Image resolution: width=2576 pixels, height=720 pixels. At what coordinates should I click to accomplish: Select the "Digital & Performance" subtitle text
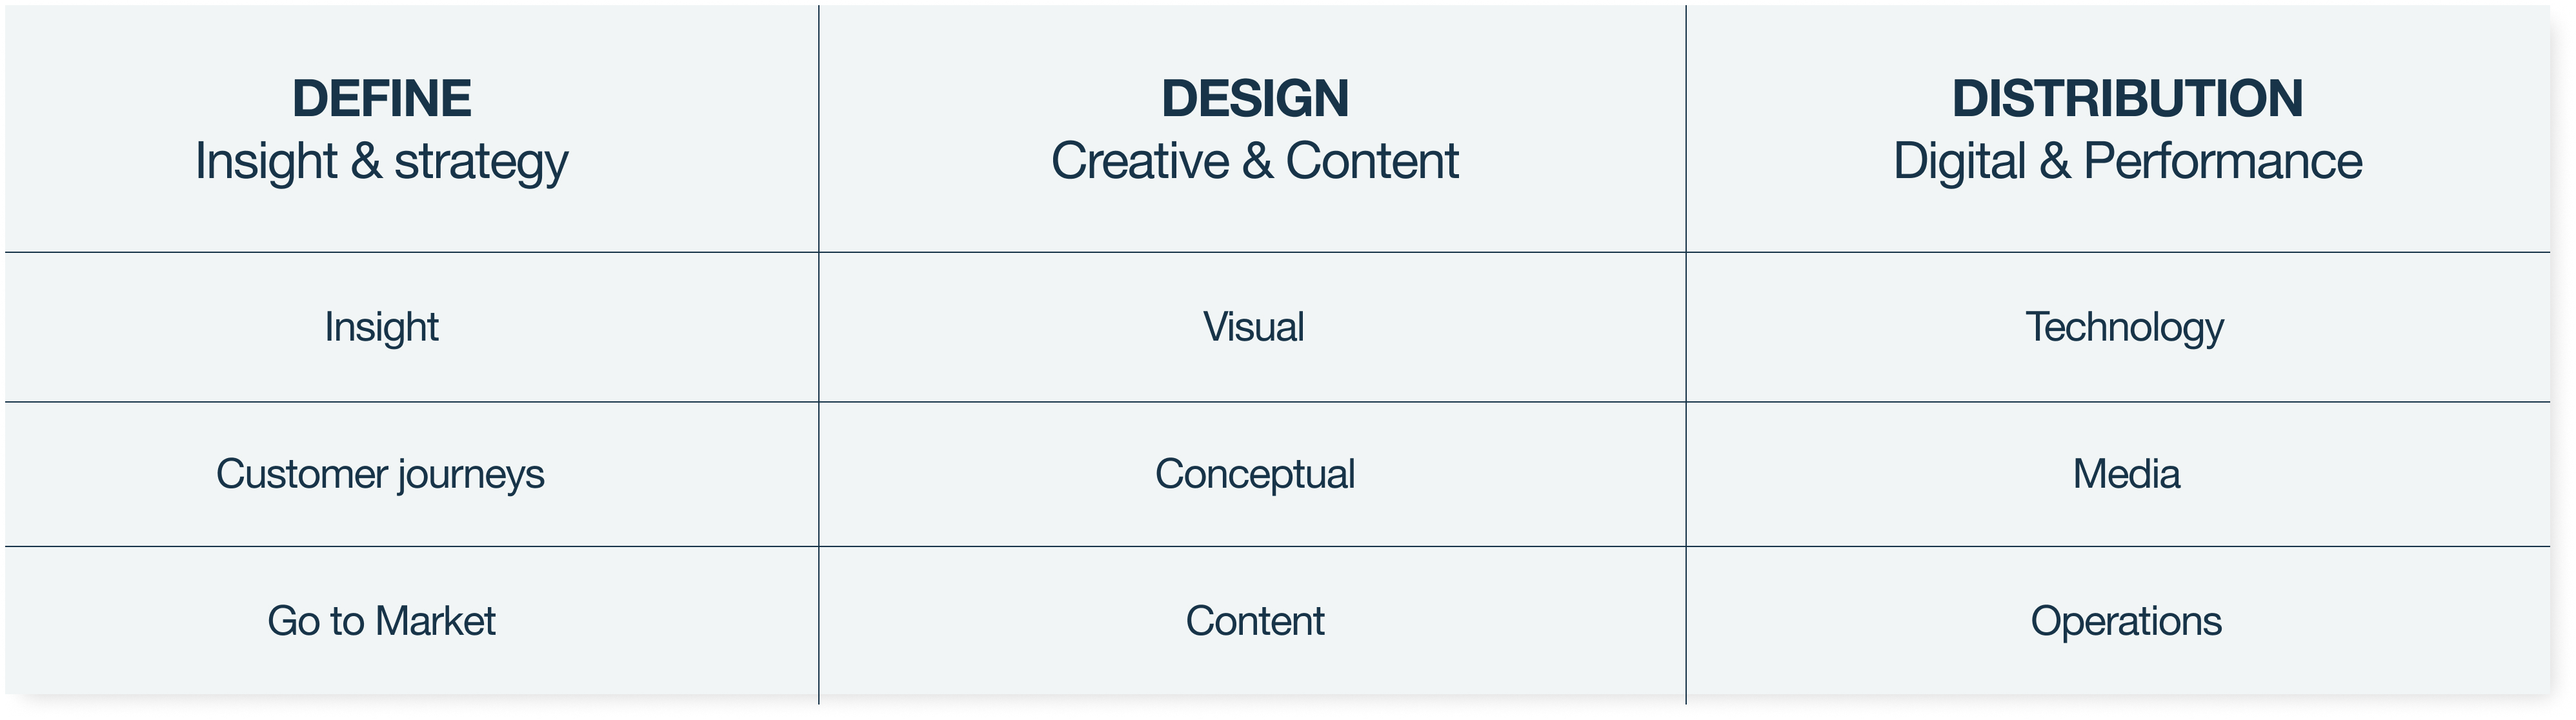pos(2127,161)
